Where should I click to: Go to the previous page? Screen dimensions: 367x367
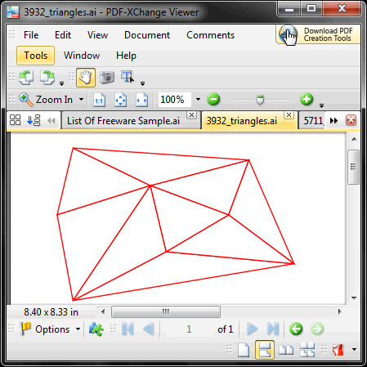click(149, 329)
